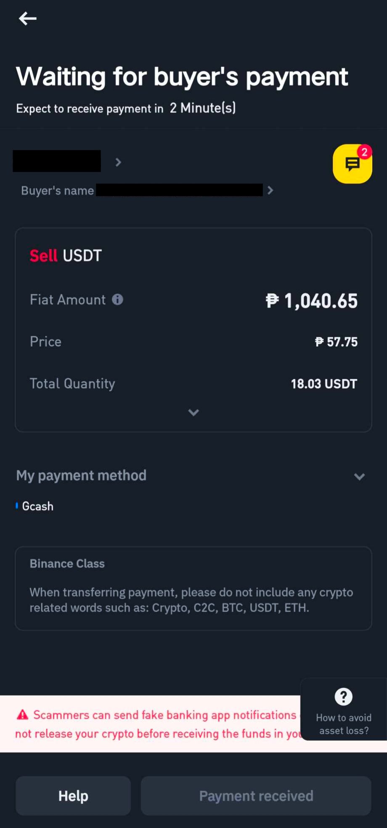
Task: Tap the red scam warning triangle
Action: (22, 715)
